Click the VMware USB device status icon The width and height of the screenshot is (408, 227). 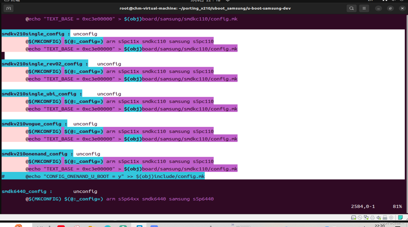(385, 217)
